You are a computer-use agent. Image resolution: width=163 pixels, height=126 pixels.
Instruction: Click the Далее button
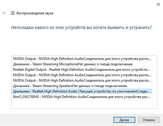pos(124,120)
